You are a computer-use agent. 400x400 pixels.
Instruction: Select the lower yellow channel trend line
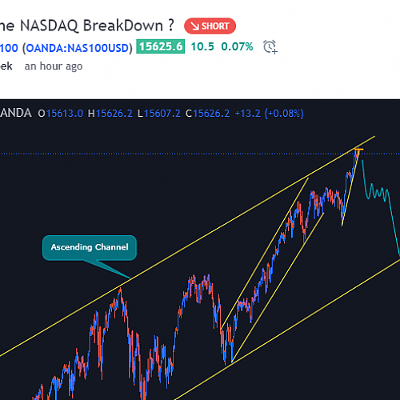[288, 330]
